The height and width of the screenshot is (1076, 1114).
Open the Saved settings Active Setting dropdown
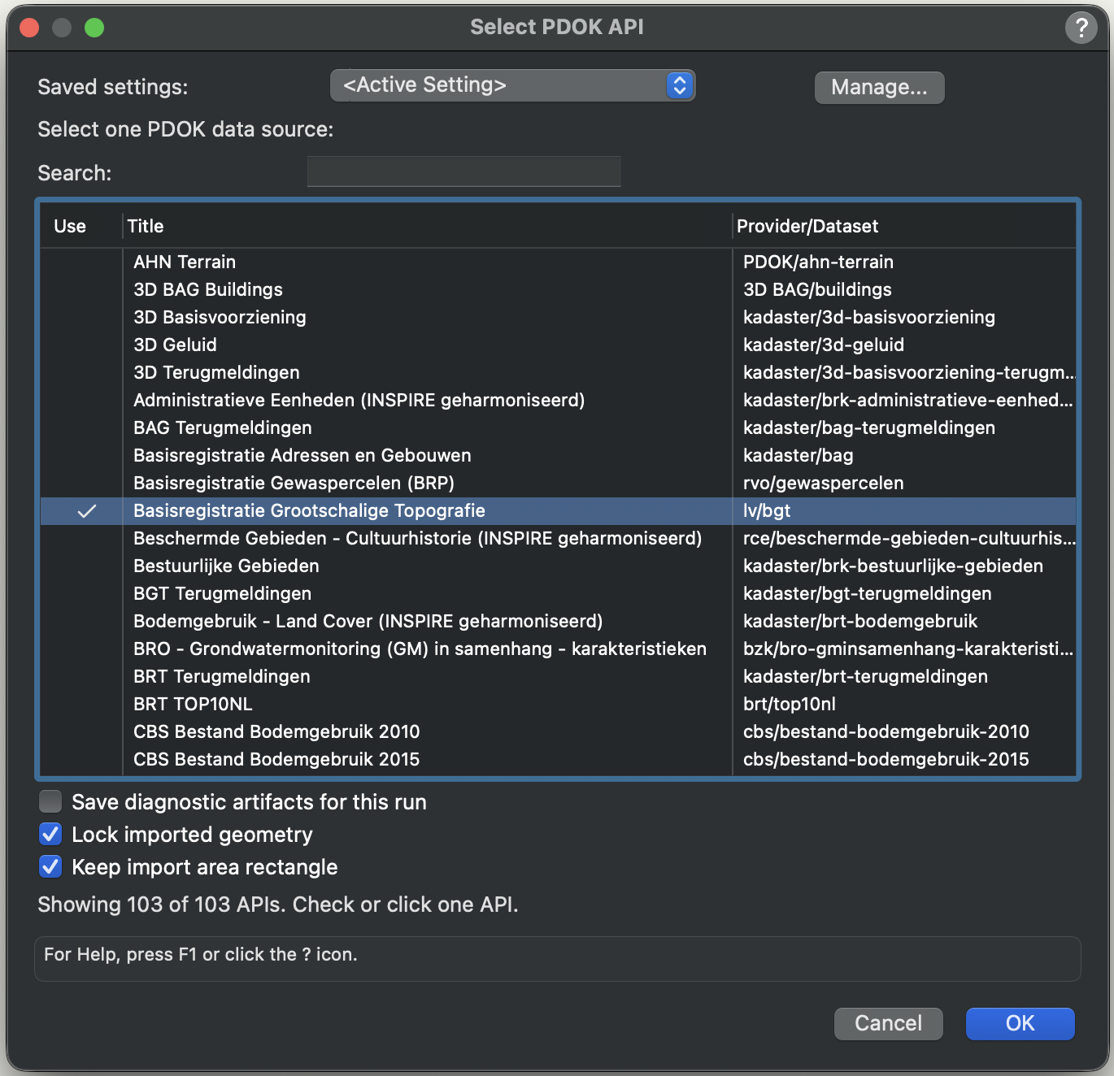512,85
